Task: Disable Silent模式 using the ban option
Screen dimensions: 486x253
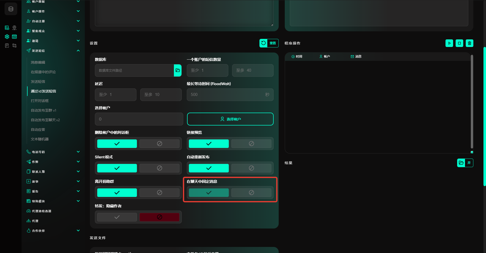Action: (x=159, y=168)
